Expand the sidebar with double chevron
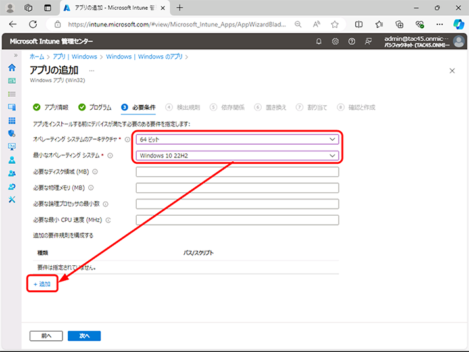469x352 pixels. point(16,55)
